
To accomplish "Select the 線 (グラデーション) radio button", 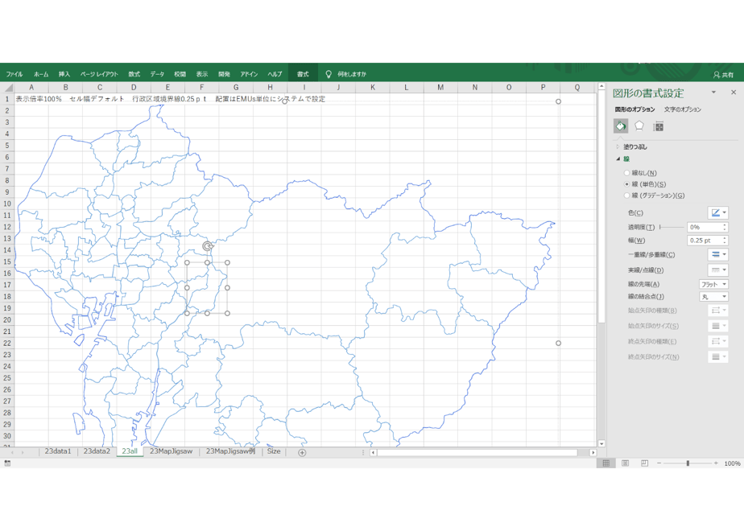I will pyautogui.click(x=626, y=196).
